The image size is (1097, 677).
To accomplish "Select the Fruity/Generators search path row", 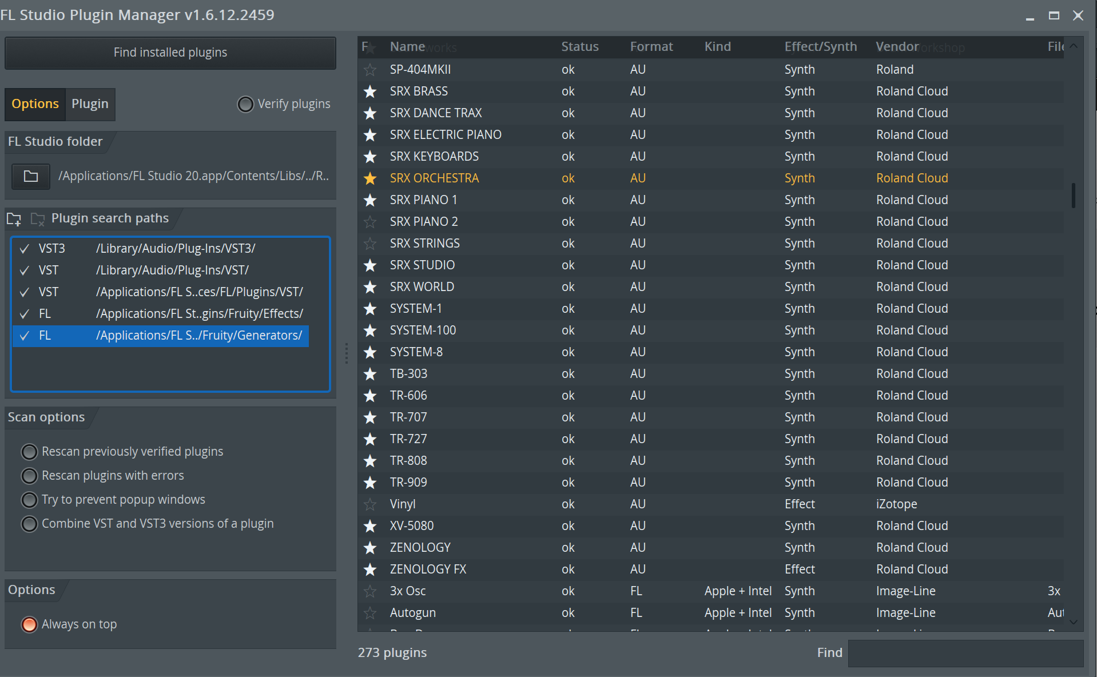I will pyautogui.click(x=161, y=336).
